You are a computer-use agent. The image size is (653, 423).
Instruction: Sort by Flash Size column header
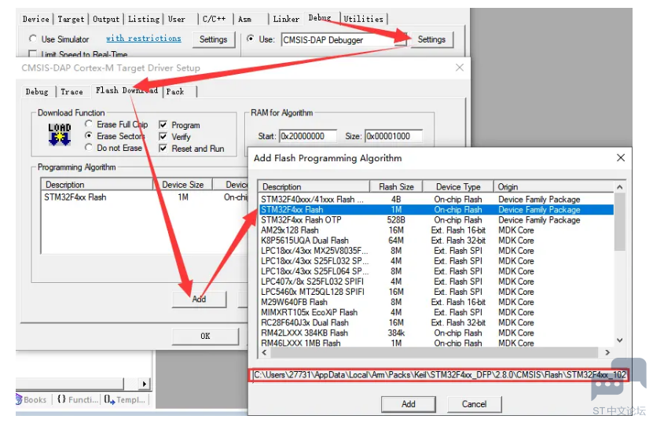pyautogui.click(x=396, y=186)
